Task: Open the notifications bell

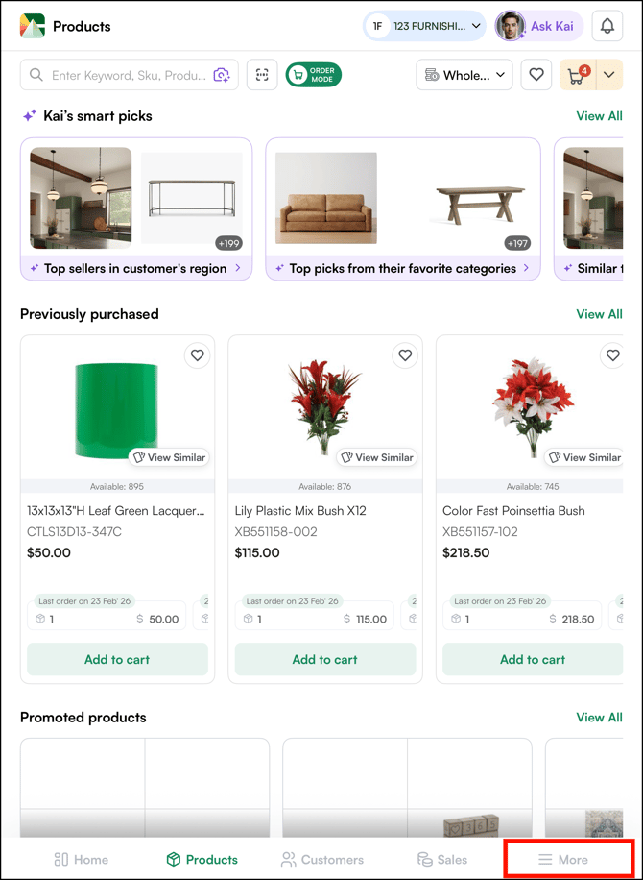Action: click(x=607, y=26)
